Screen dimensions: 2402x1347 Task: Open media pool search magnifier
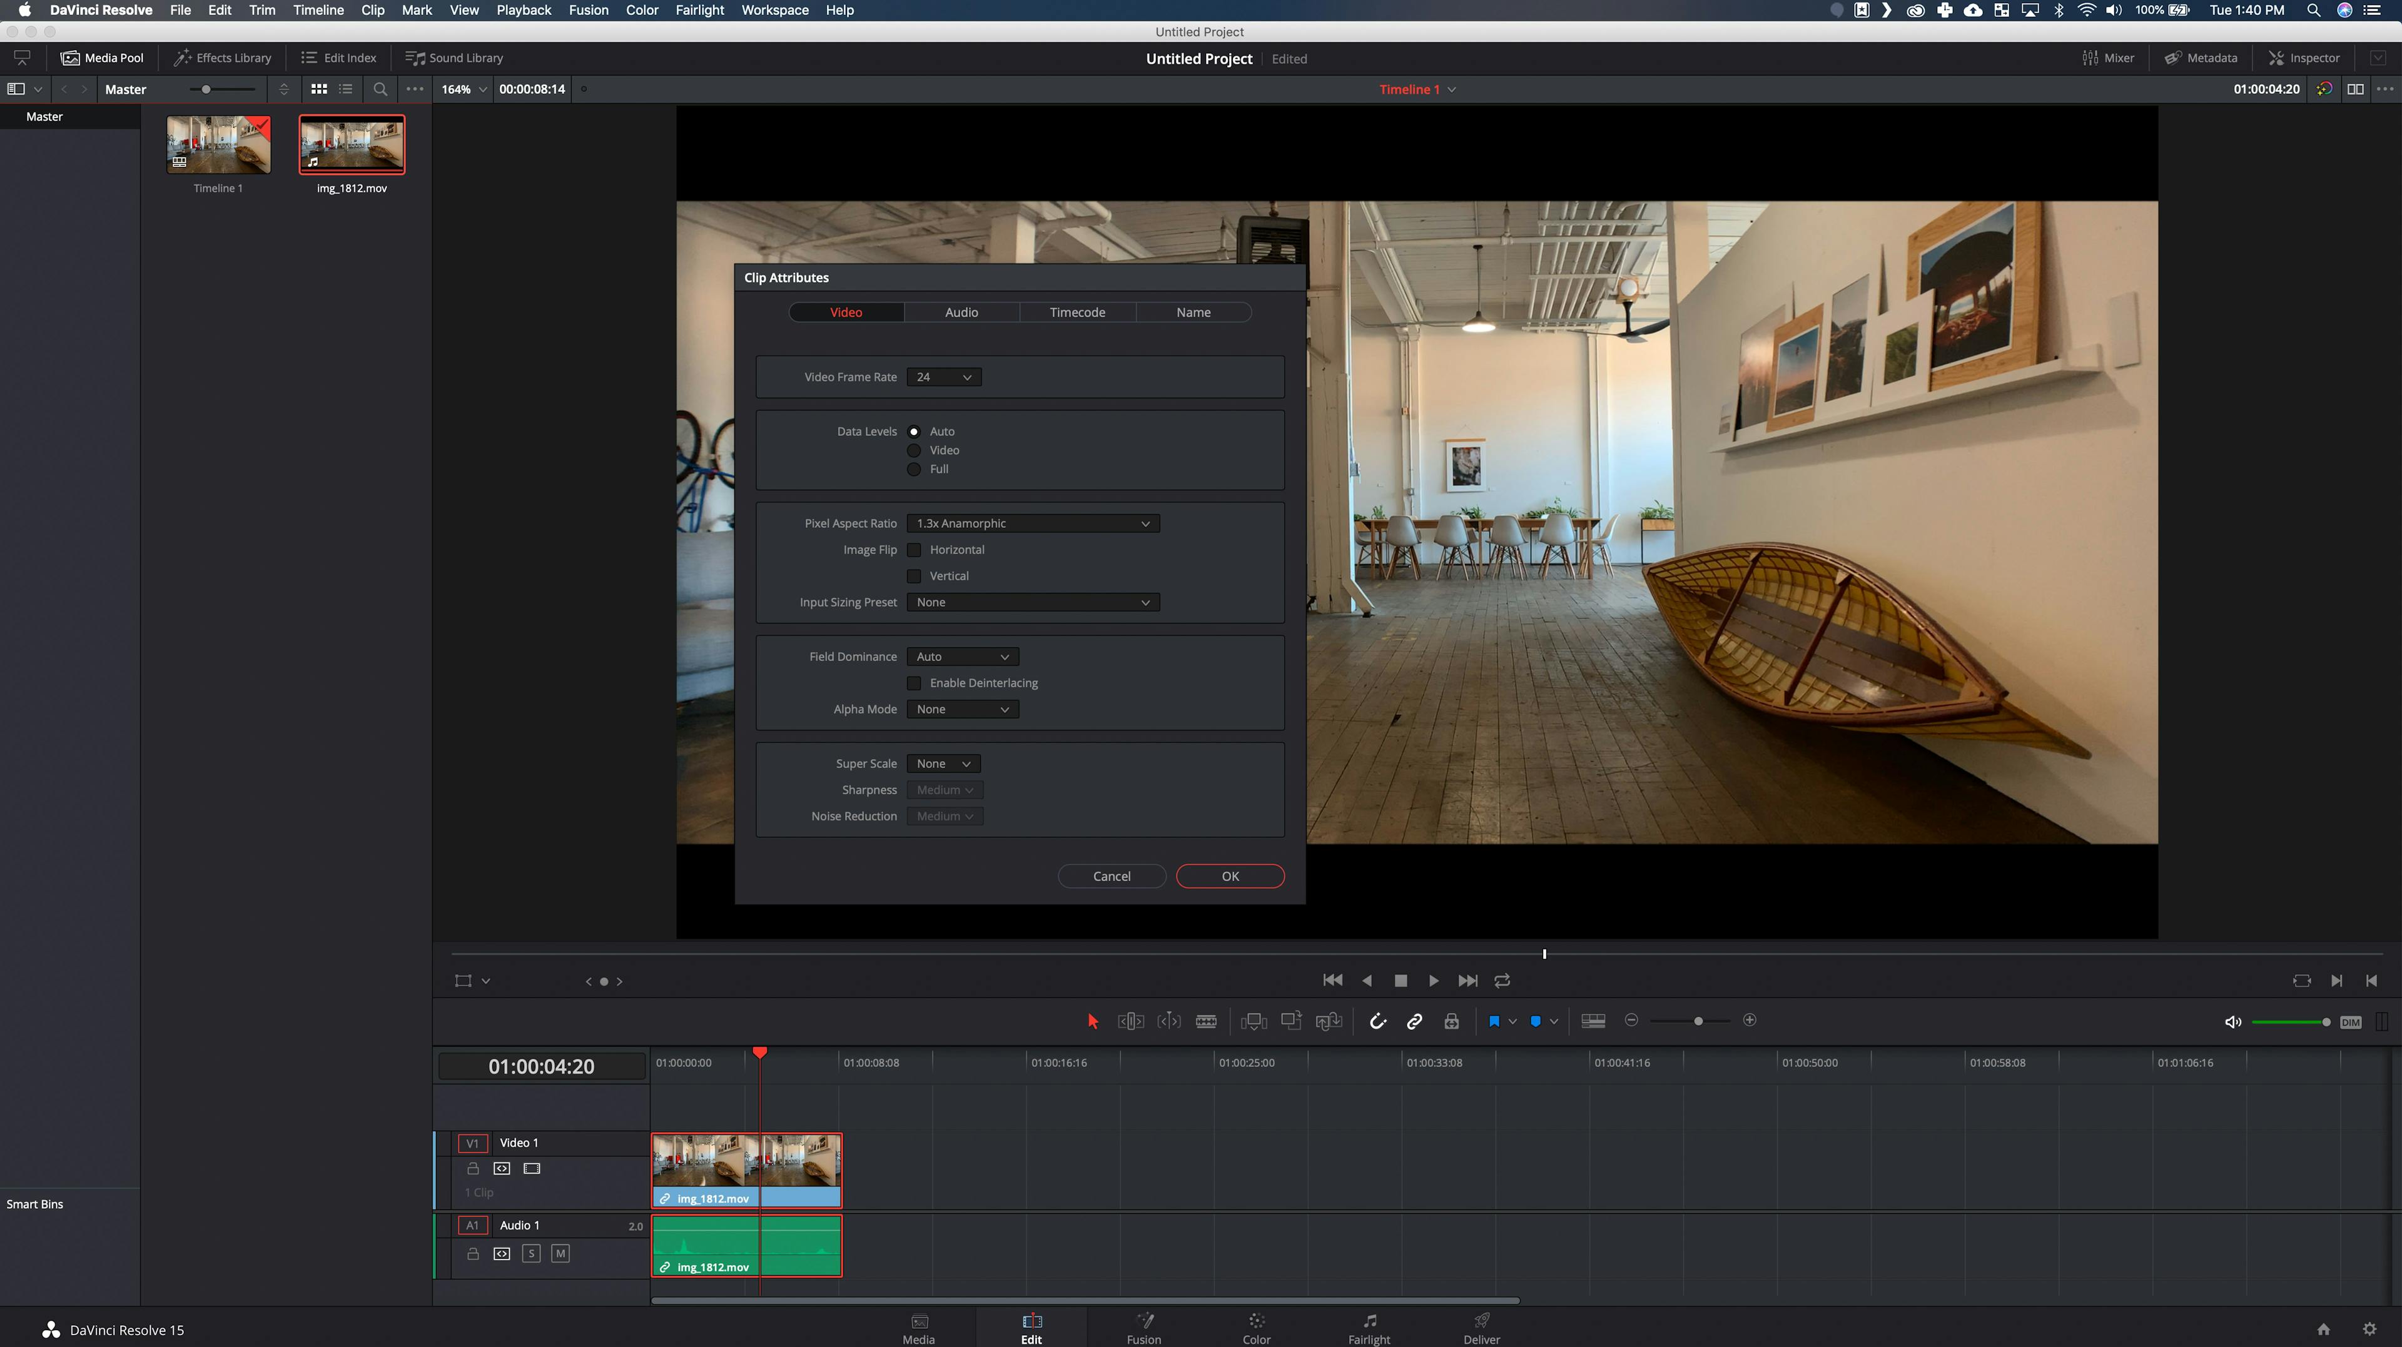[380, 89]
